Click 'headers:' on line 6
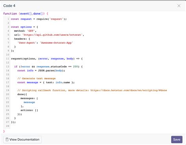This screenshot has width=186, height=145. tap(20, 39)
